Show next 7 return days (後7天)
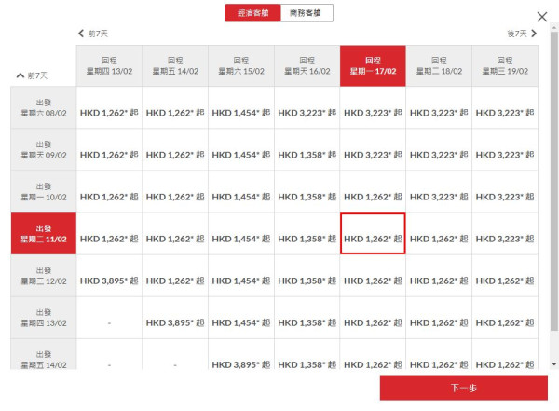This screenshot has width=559, height=411. point(522,34)
